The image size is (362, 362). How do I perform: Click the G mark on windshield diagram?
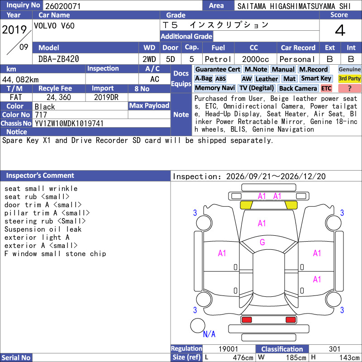click(262, 242)
